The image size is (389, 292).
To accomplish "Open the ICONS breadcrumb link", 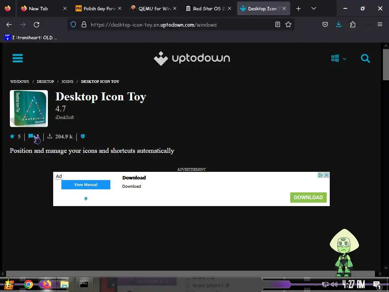I will [68, 81].
